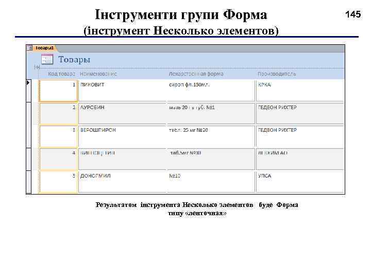Image resolution: width=371 pixels, height=278 pixels.
Task: Click the ДОНОРМИЛ name field
Action: (x=123, y=182)
